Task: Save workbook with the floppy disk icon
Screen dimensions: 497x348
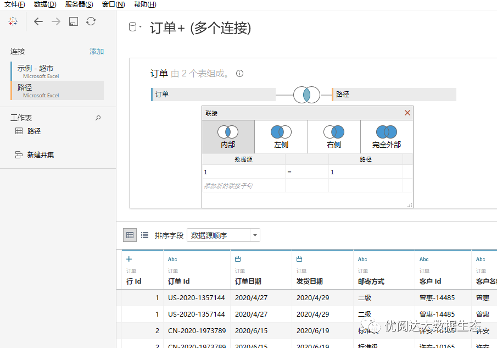Action: coord(74,21)
